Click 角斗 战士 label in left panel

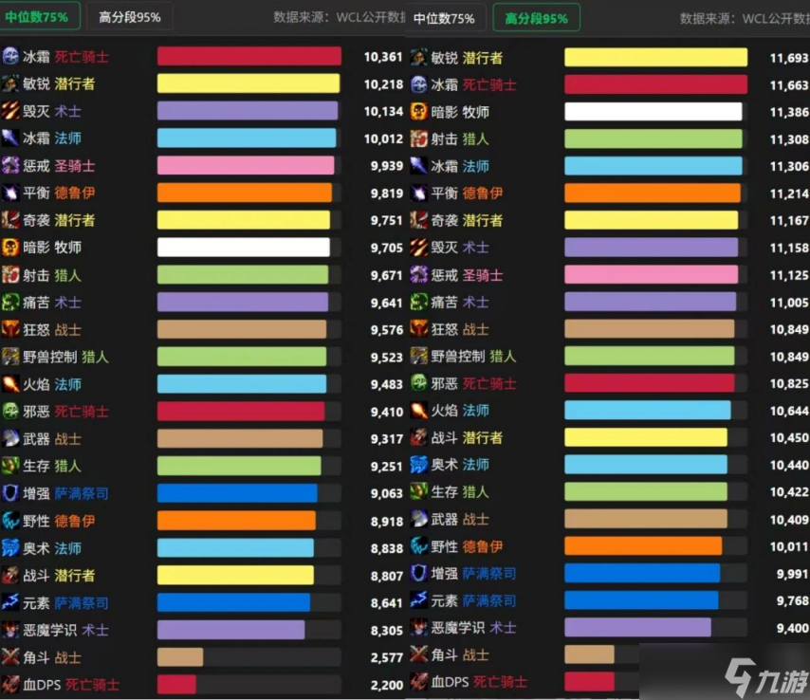(x=52, y=657)
